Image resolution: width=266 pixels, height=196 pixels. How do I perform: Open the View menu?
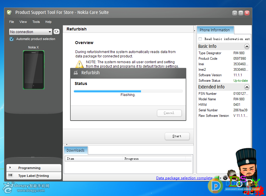pos(23,22)
